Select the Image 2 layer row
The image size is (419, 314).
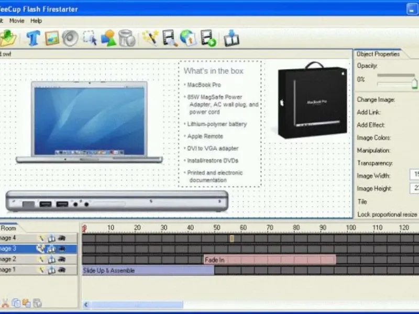38,259
